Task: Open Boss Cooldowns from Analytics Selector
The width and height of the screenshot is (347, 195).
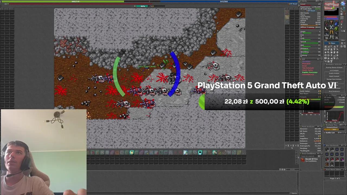Action: [335, 91]
